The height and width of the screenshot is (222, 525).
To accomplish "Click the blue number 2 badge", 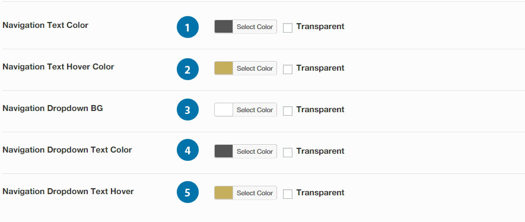I will pyautogui.click(x=187, y=69).
